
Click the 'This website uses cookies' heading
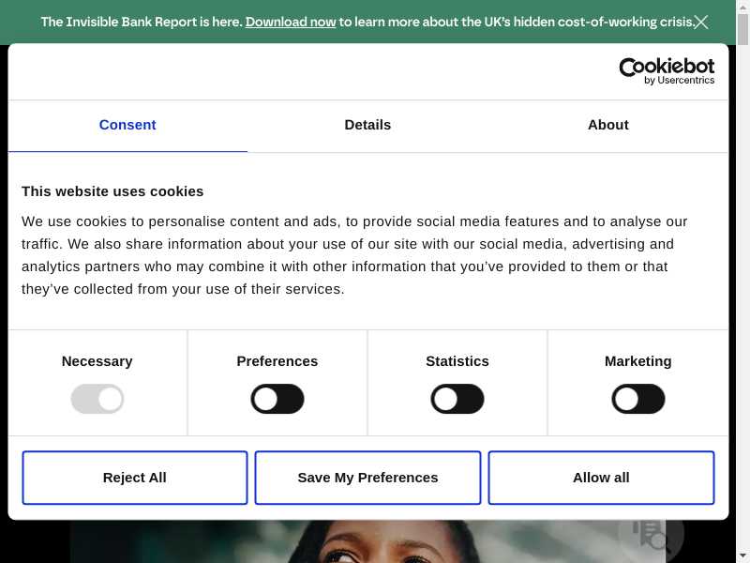click(112, 191)
